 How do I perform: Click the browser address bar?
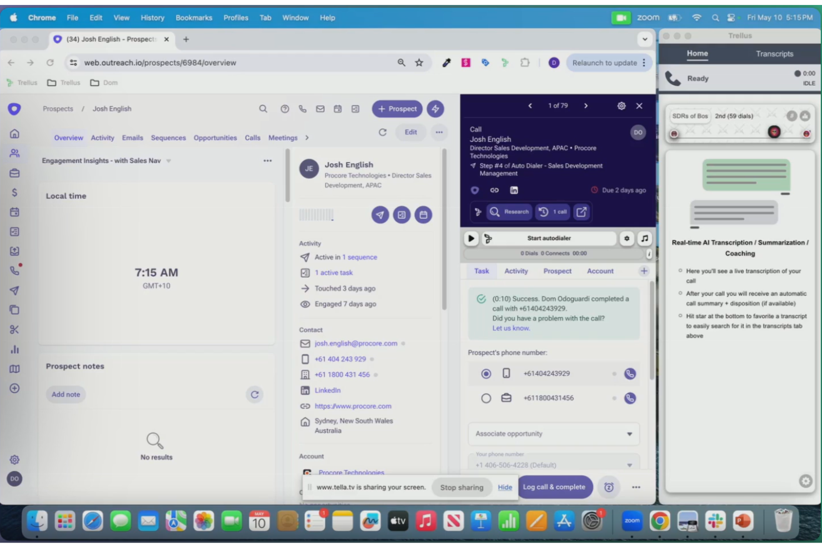222,63
